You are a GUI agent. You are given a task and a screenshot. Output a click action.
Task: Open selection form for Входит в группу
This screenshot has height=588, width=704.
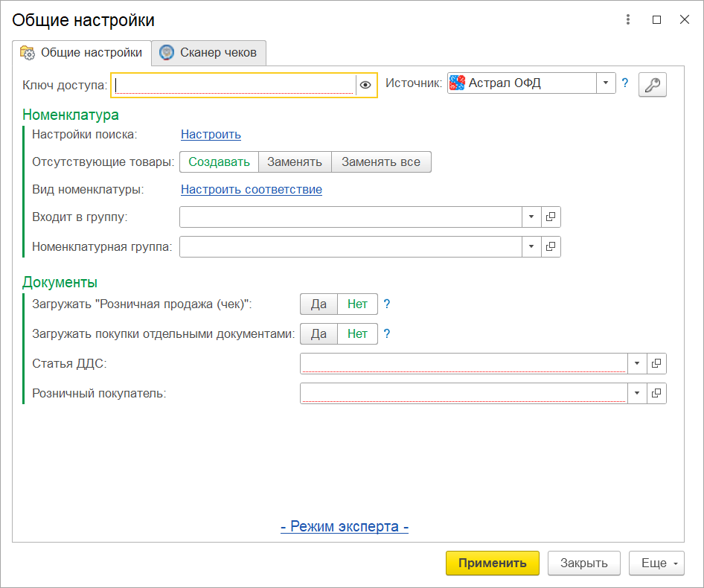tap(551, 217)
